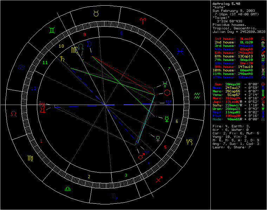The image size is (267, 210).
Task: Click the yellow Virgo sign glyph
Action: (x=30, y=158)
